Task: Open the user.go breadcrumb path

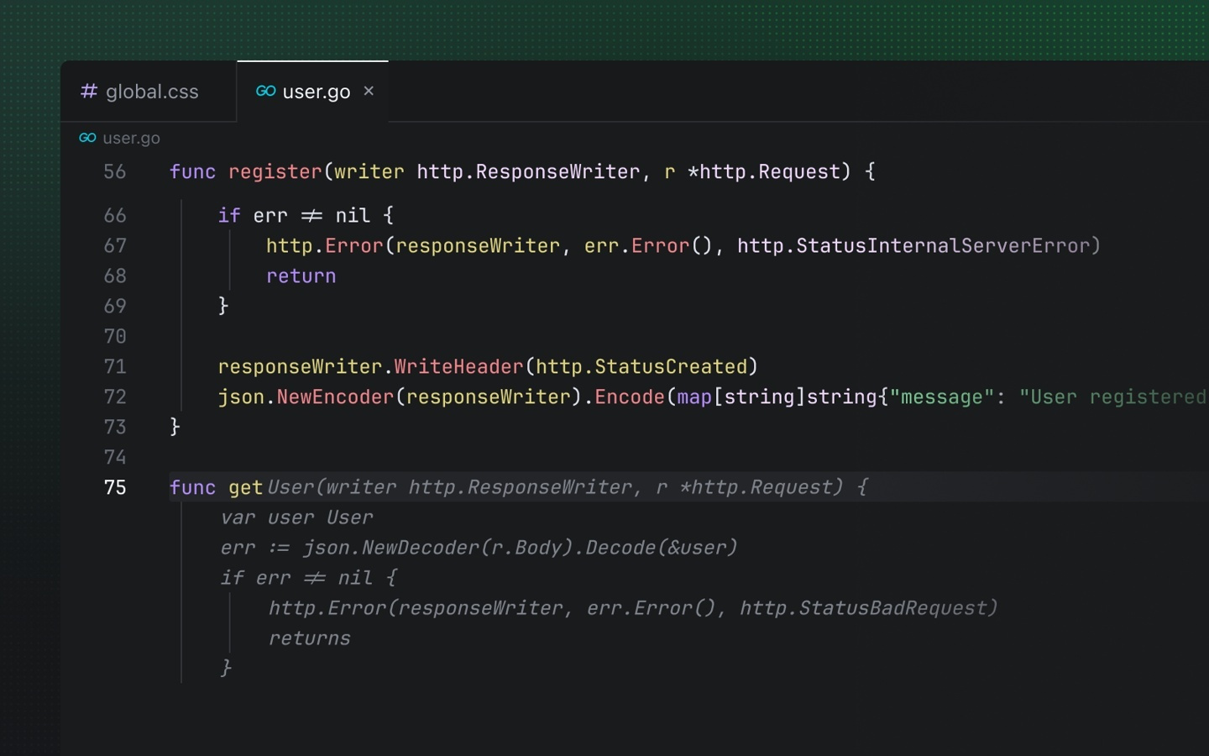Action: tap(131, 138)
